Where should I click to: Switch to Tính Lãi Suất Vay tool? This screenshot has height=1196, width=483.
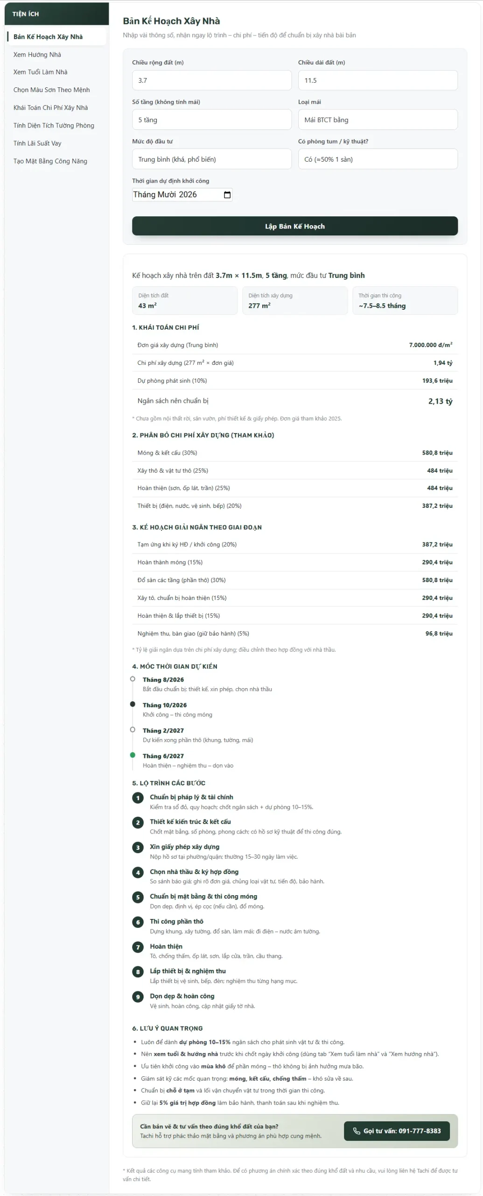click(x=37, y=143)
